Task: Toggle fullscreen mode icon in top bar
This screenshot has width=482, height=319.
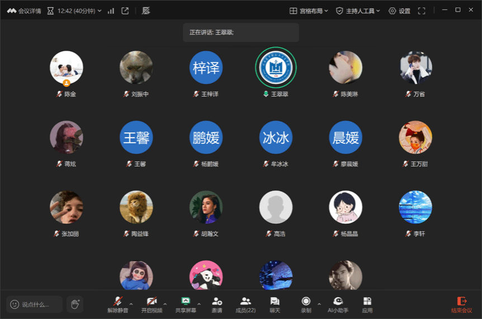Action: tap(422, 11)
